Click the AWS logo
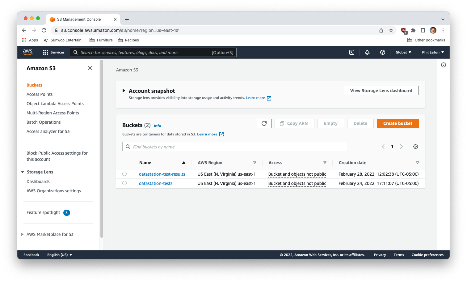This screenshot has height=282, width=467. click(27, 52)
